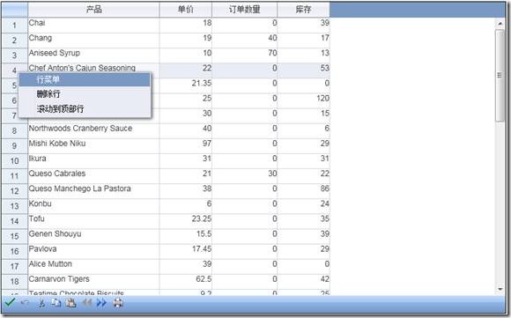Screen dimensions: 511x318
Task: Click the Ikura product cell
Action: tap(94, 161)
